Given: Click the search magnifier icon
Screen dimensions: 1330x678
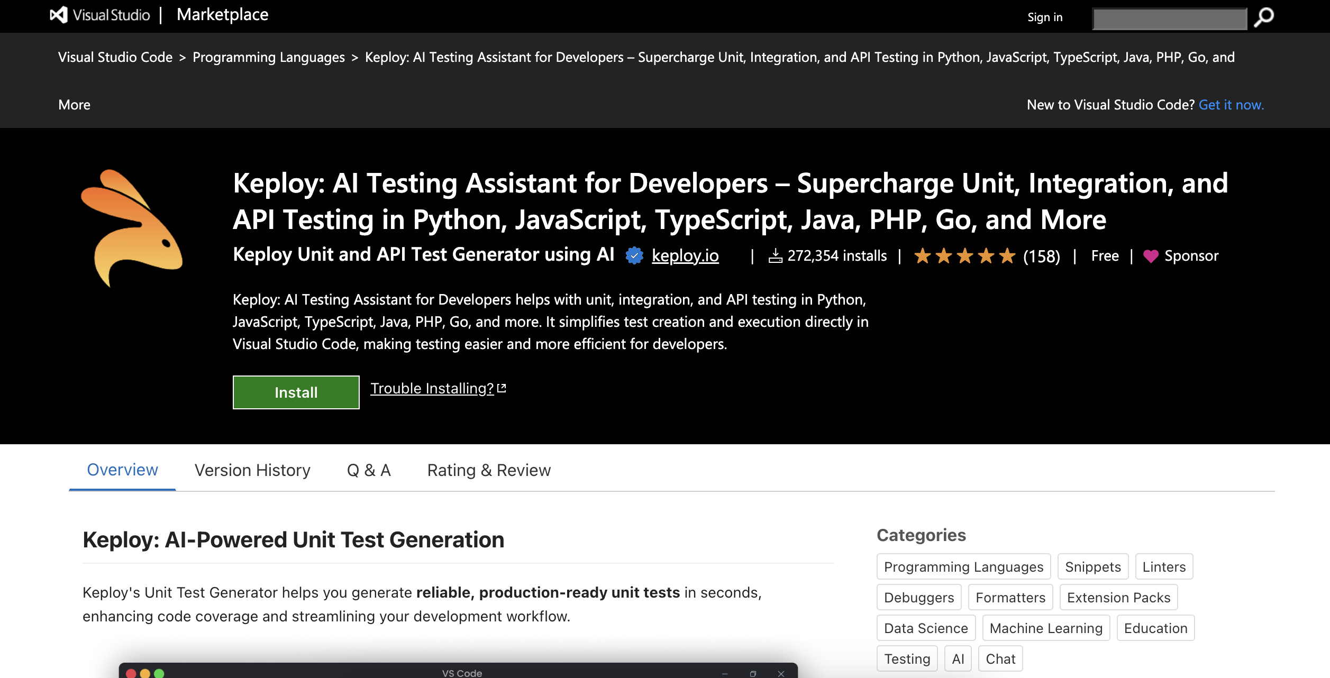Looking at the screenshot, I should pyautogui.click(x=1264, y=17).
